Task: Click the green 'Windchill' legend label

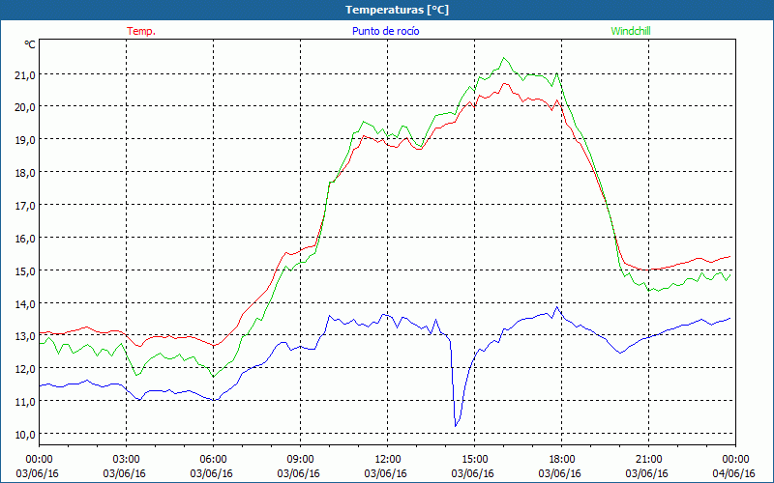Action: (631, 31)
